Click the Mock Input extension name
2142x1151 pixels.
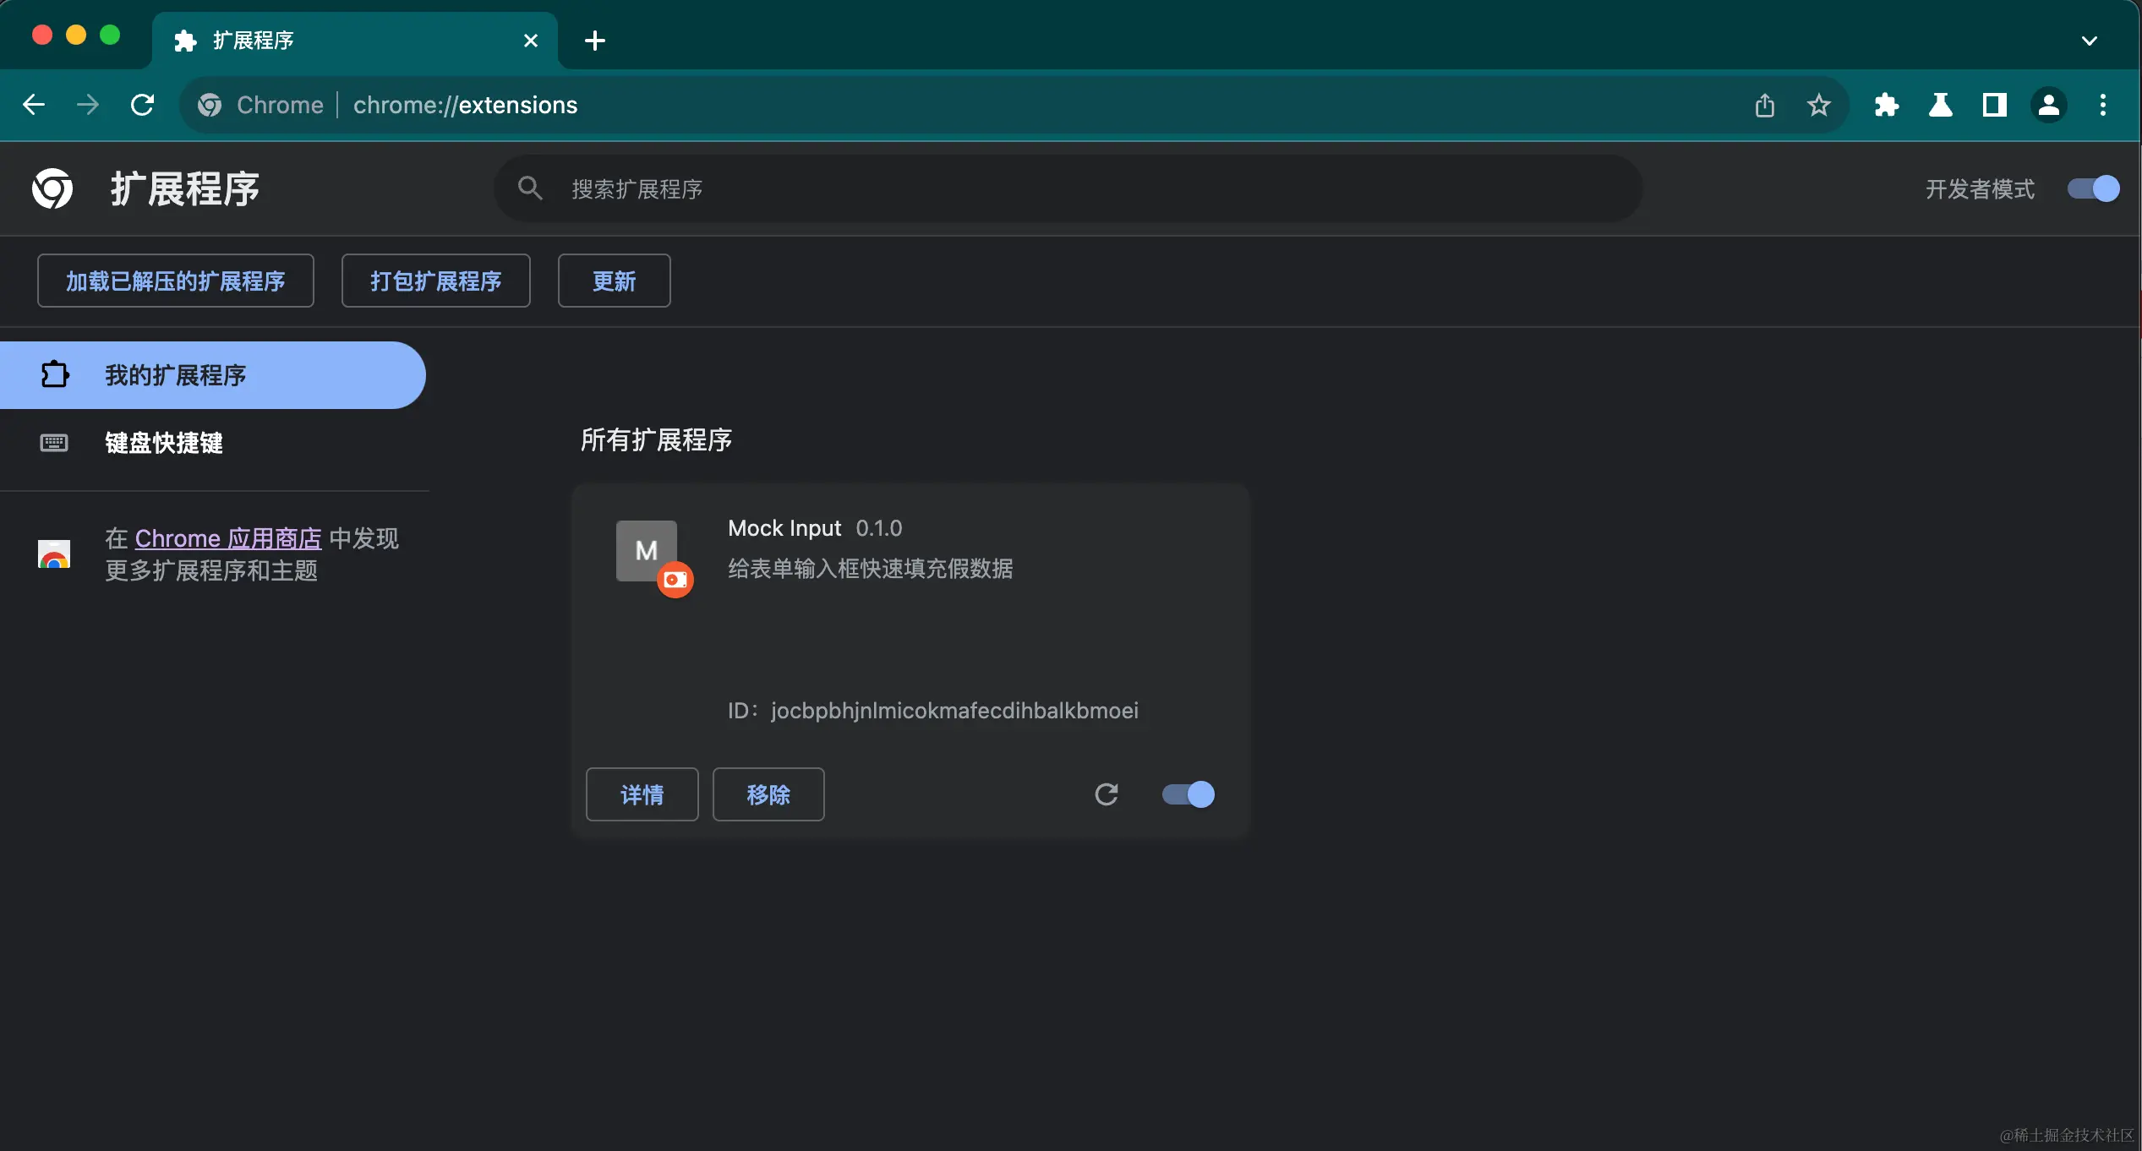point(784,528)
